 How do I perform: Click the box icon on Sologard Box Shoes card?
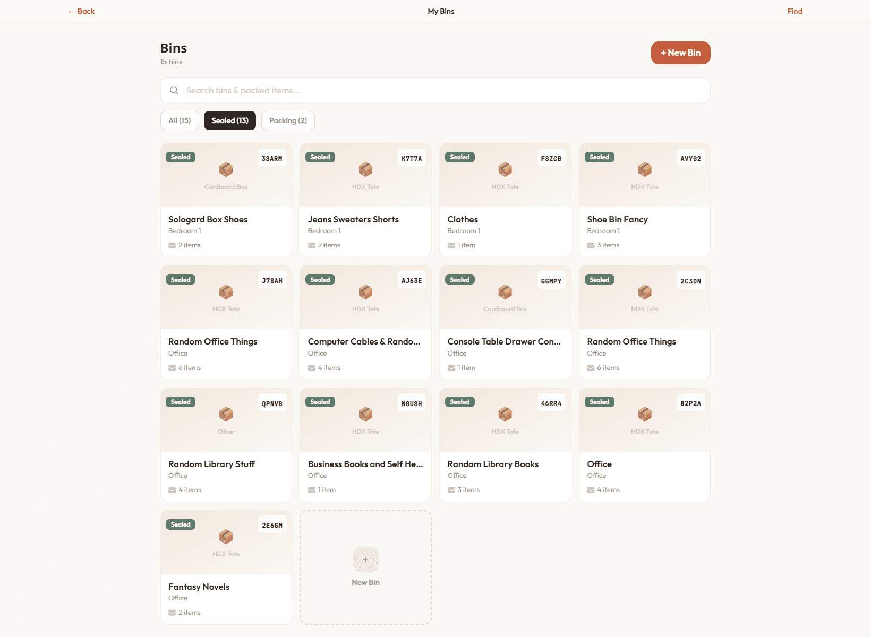(226, 169)
